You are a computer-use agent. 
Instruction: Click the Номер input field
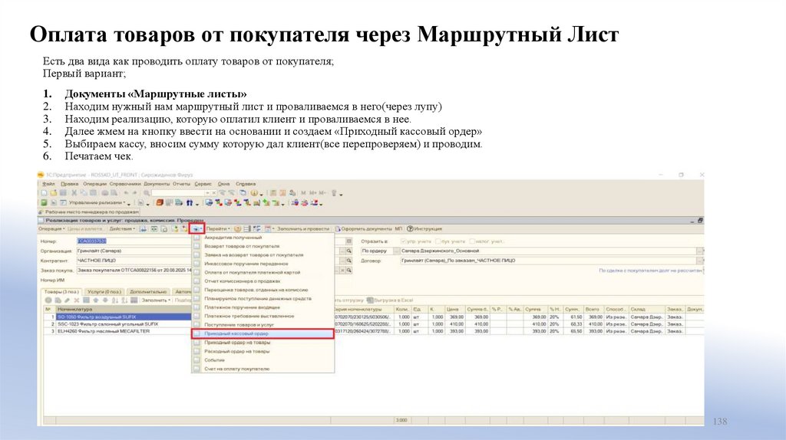[134, 241]
